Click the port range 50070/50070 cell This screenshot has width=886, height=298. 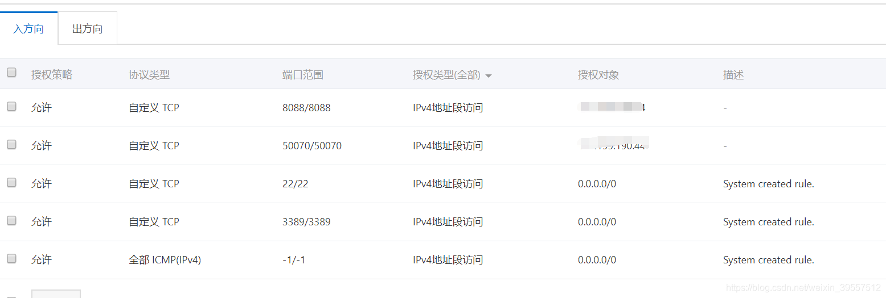pyautogui.click(x=312, y=146)
